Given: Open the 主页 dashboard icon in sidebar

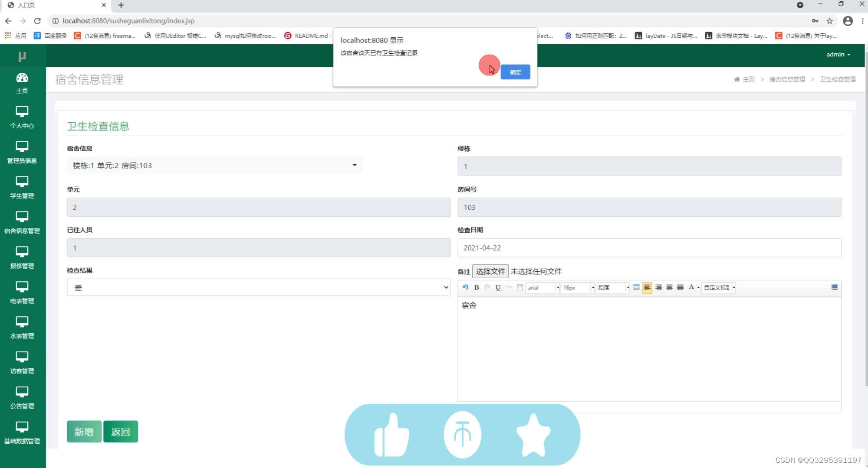Looking at the screenshot, I should pos(22,83).
